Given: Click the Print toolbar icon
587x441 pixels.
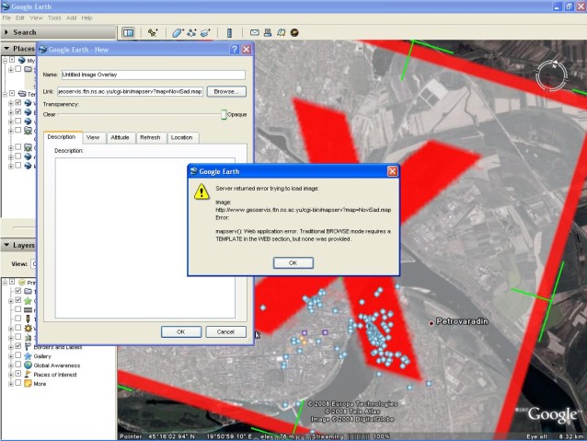Looking at the screenshot, I should [x=268, y=32].
